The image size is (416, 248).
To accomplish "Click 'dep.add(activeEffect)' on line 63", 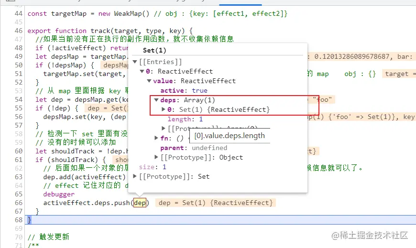I will (x=84, y=177).
